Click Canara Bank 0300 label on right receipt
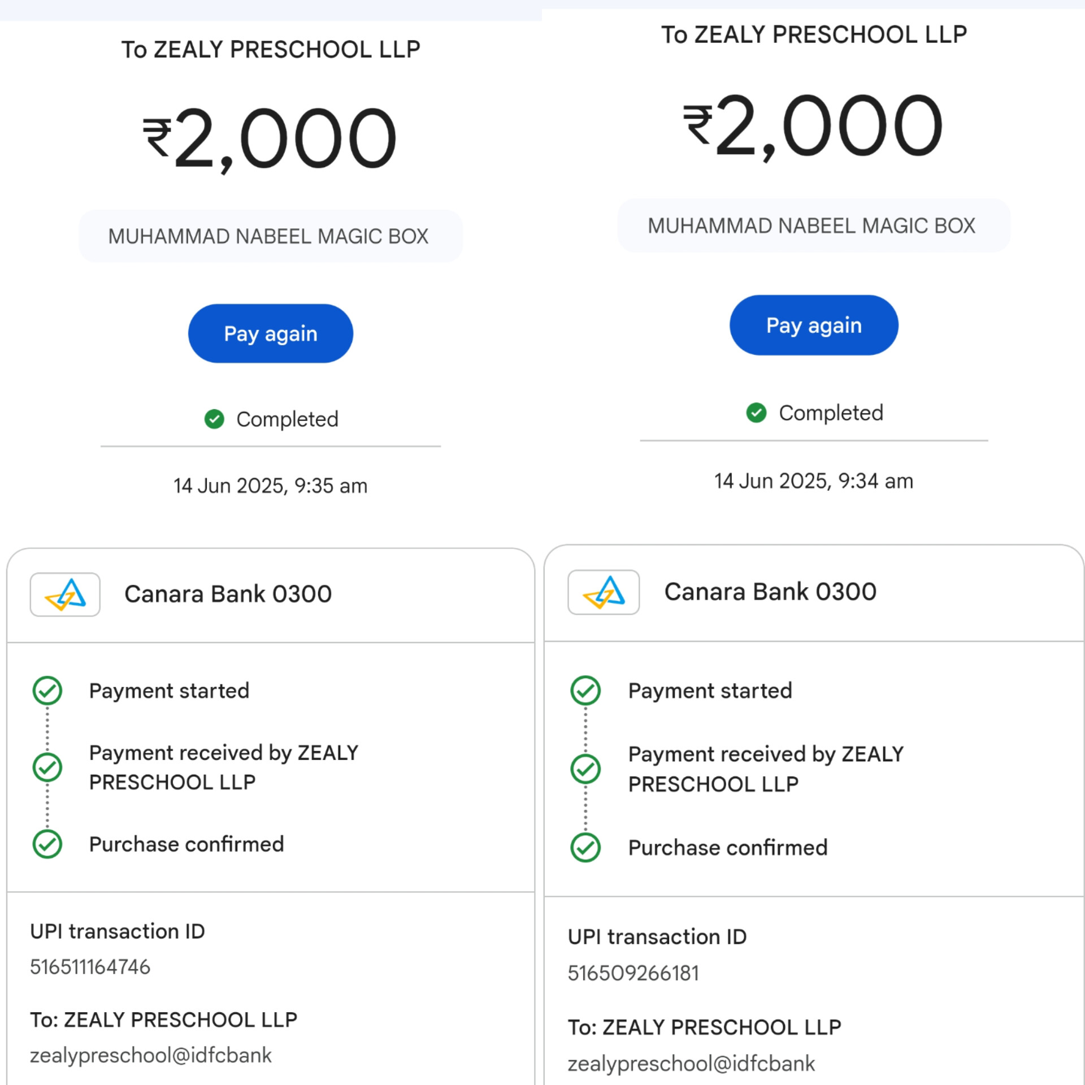The width and height of the screenshot is (1085, 1085). point(770,592)
